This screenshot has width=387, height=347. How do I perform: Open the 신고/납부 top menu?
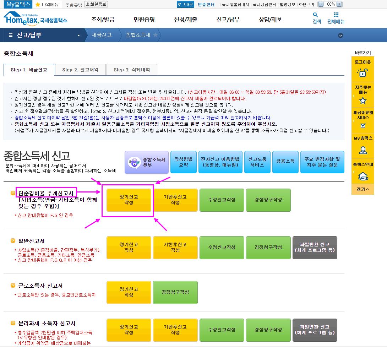click(228, 20)
